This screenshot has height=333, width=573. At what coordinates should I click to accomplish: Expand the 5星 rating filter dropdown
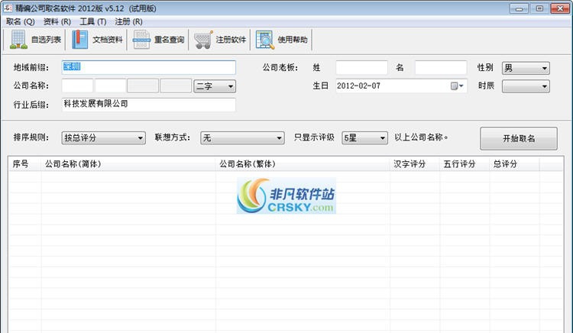click(364, 137)
